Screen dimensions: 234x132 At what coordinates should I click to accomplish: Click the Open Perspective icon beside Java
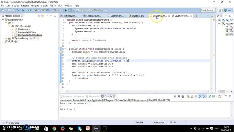220,10
